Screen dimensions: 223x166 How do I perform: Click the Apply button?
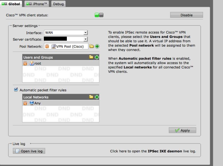[182, 130]
